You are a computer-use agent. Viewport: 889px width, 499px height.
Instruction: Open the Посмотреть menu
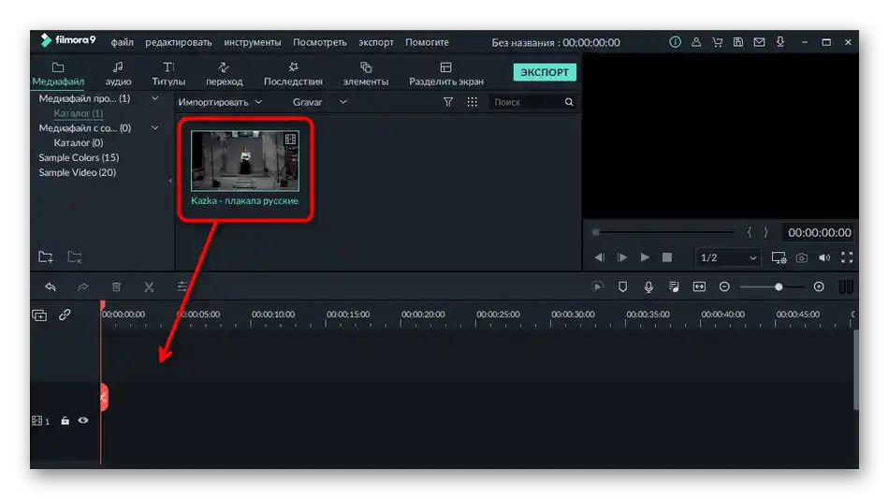[x=320, y=42]
